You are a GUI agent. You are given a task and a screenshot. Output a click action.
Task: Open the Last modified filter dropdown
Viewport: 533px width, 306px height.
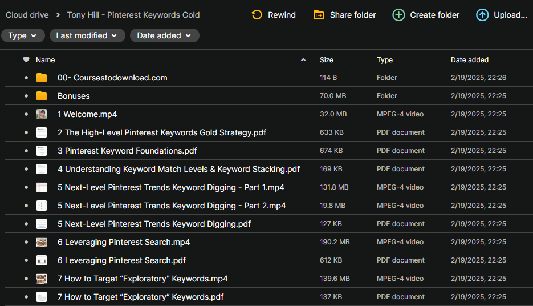(87, 35)
